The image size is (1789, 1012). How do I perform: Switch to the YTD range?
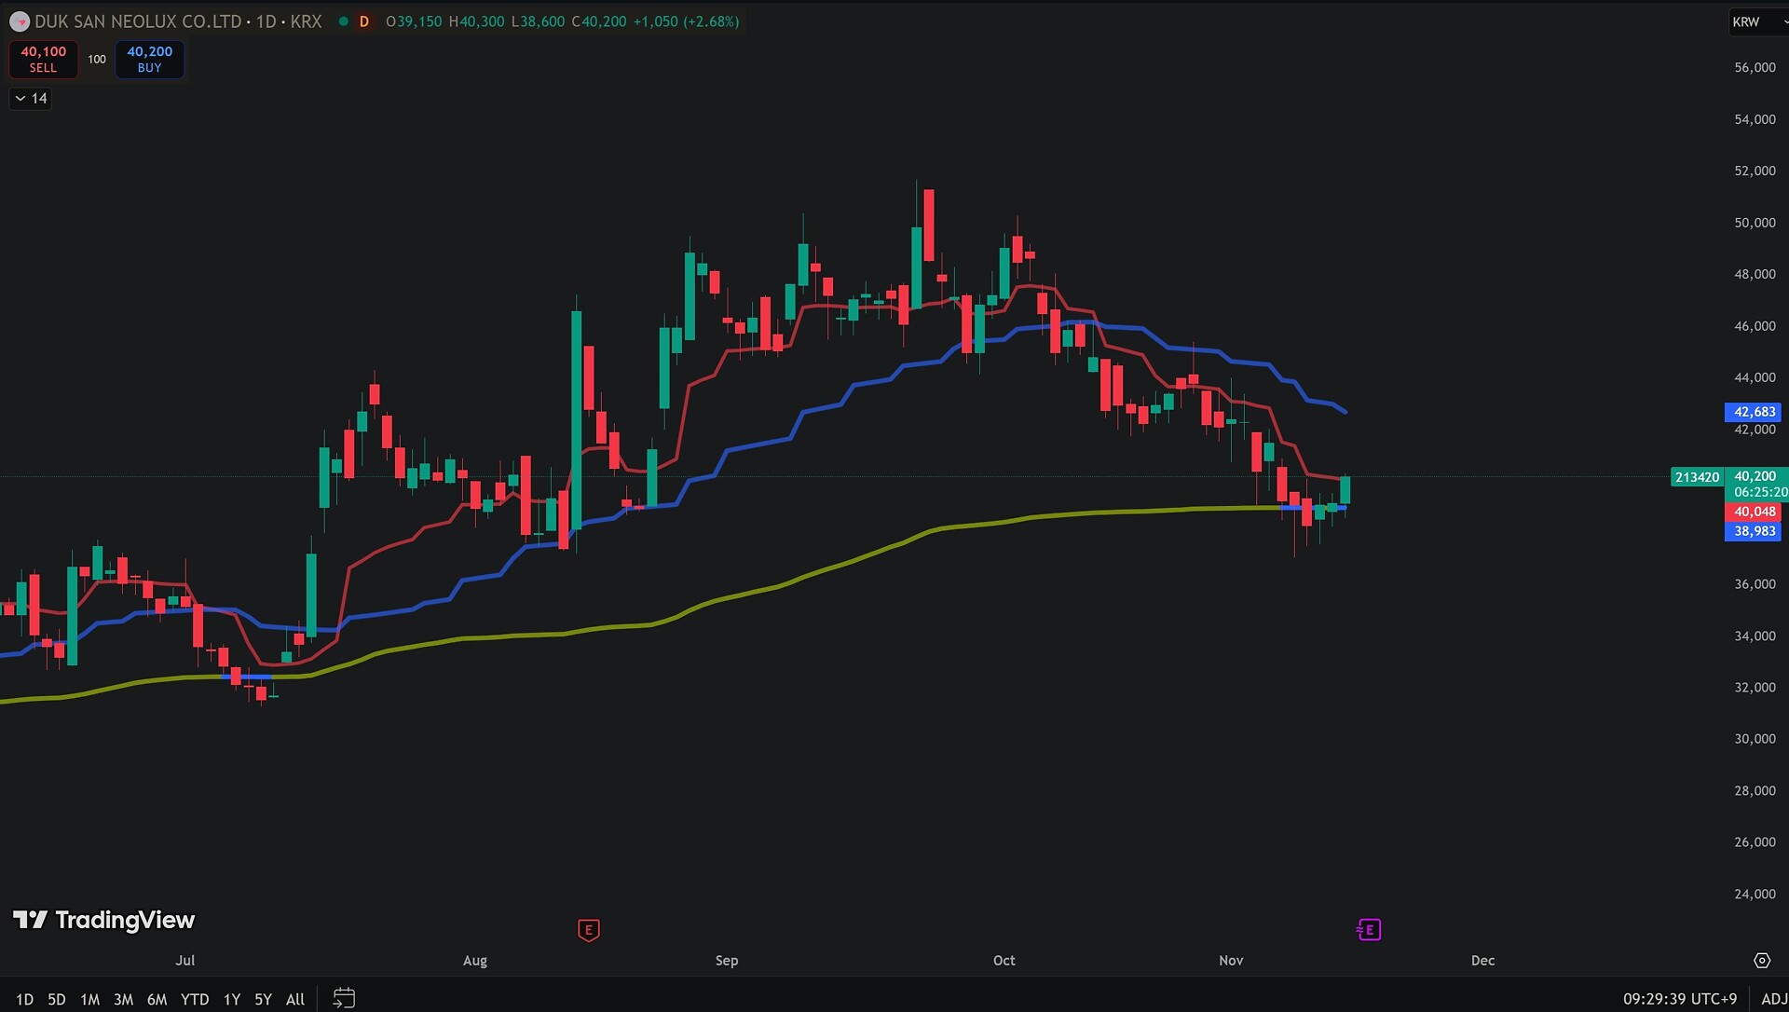click(194, 999)
